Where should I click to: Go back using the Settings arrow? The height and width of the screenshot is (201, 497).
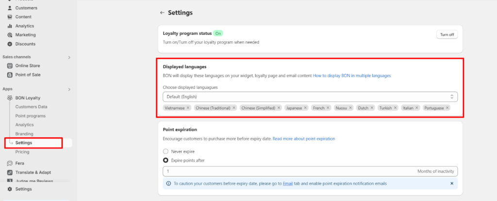162,13
